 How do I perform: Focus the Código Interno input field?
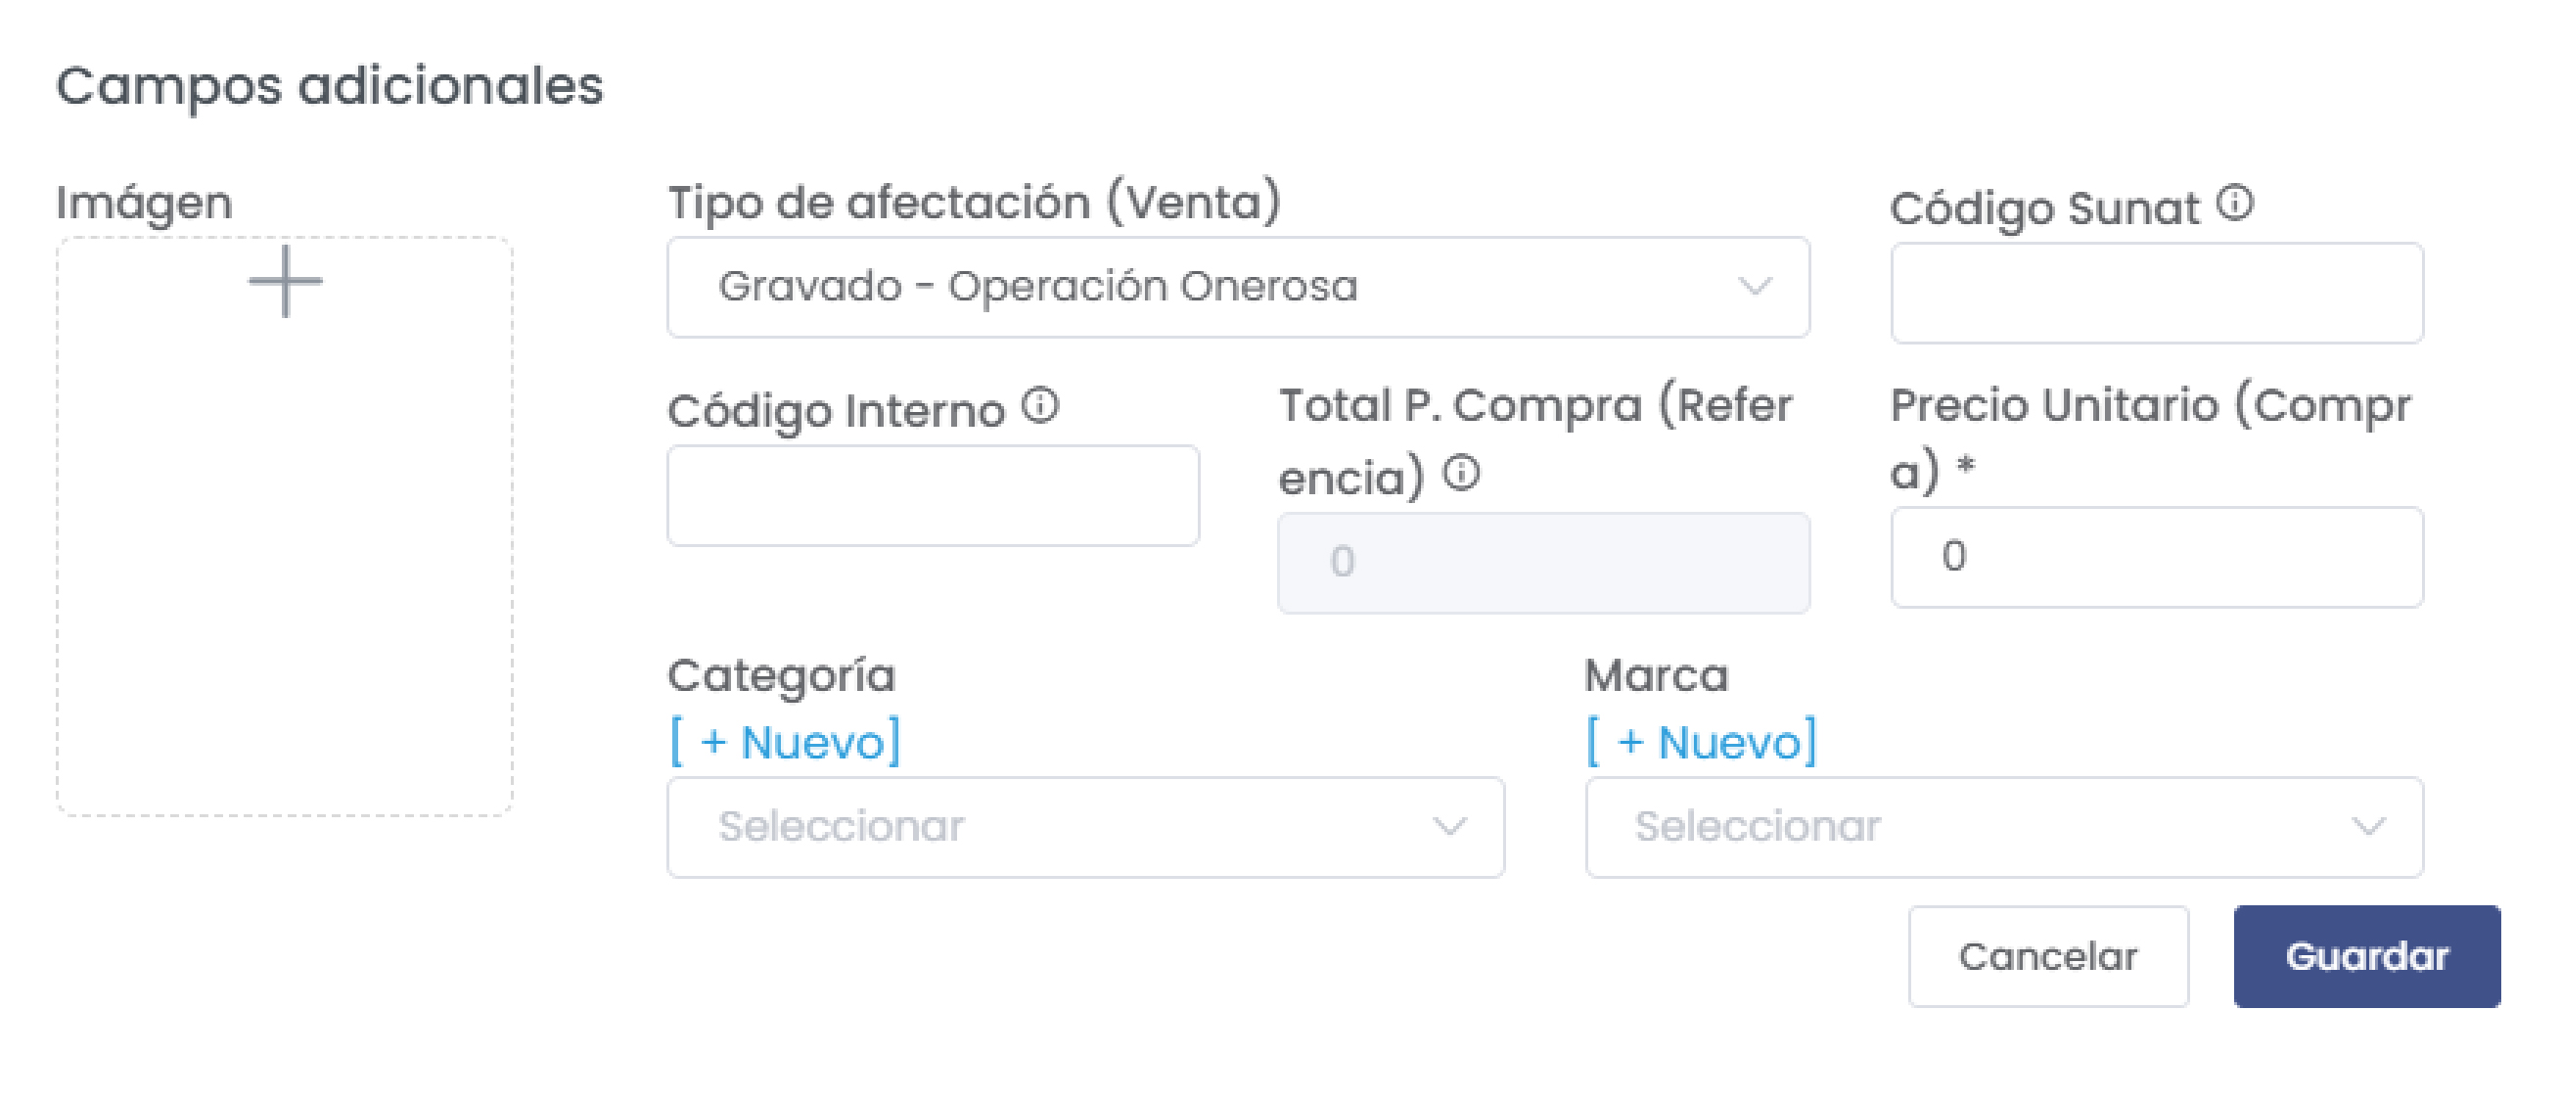pyautogui.click(x=933, y=496)
